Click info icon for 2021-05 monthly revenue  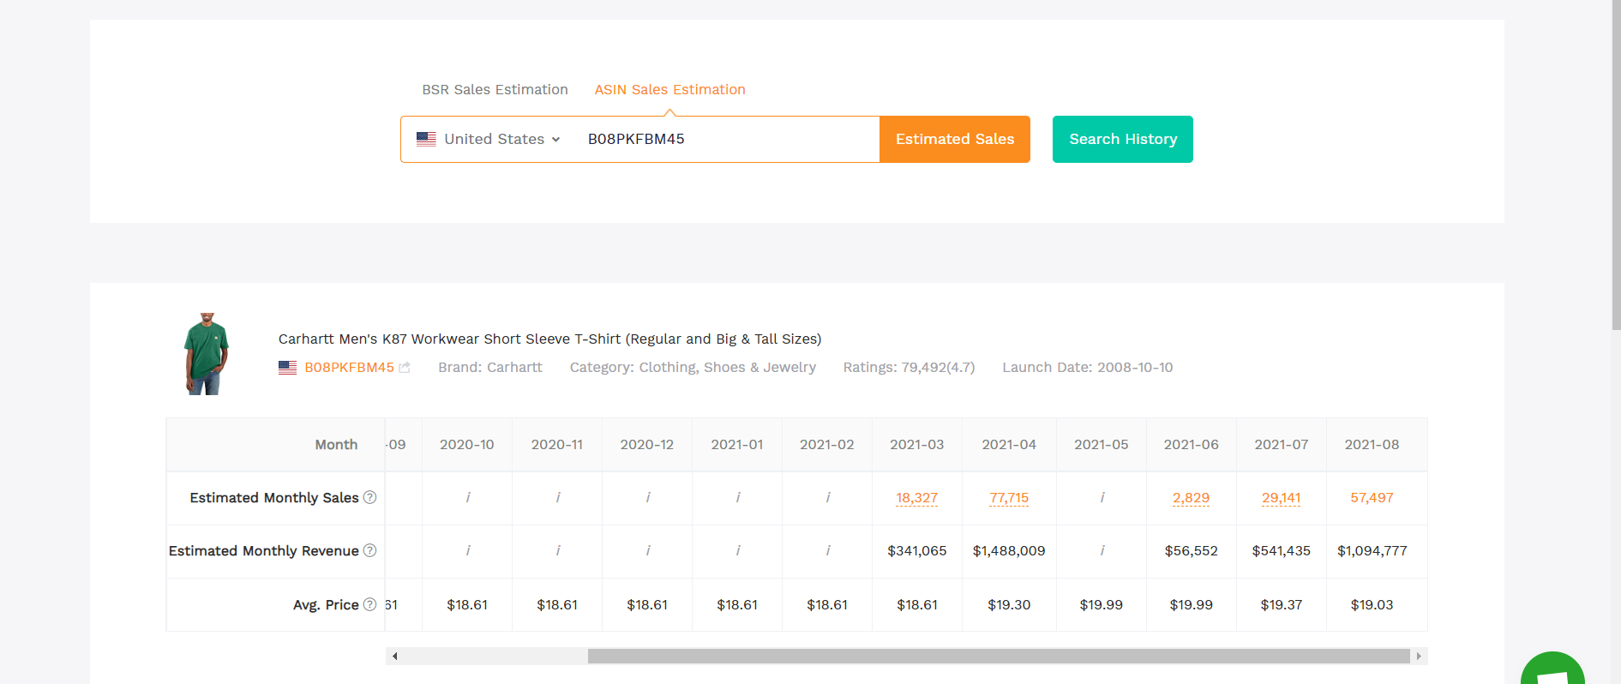(1102, 550)
